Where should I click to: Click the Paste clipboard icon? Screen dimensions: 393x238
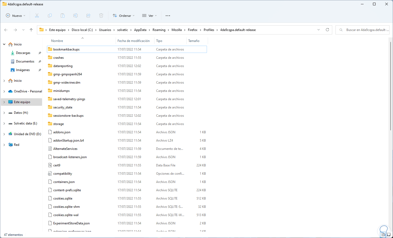coord(63,16)
